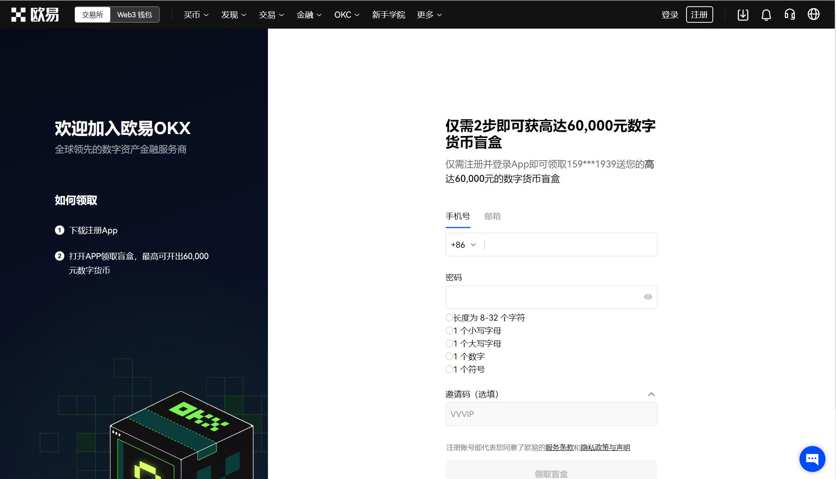Screen dimensions: 836x479
Task: Open the +86 country code dropdown
Action: 463,245
